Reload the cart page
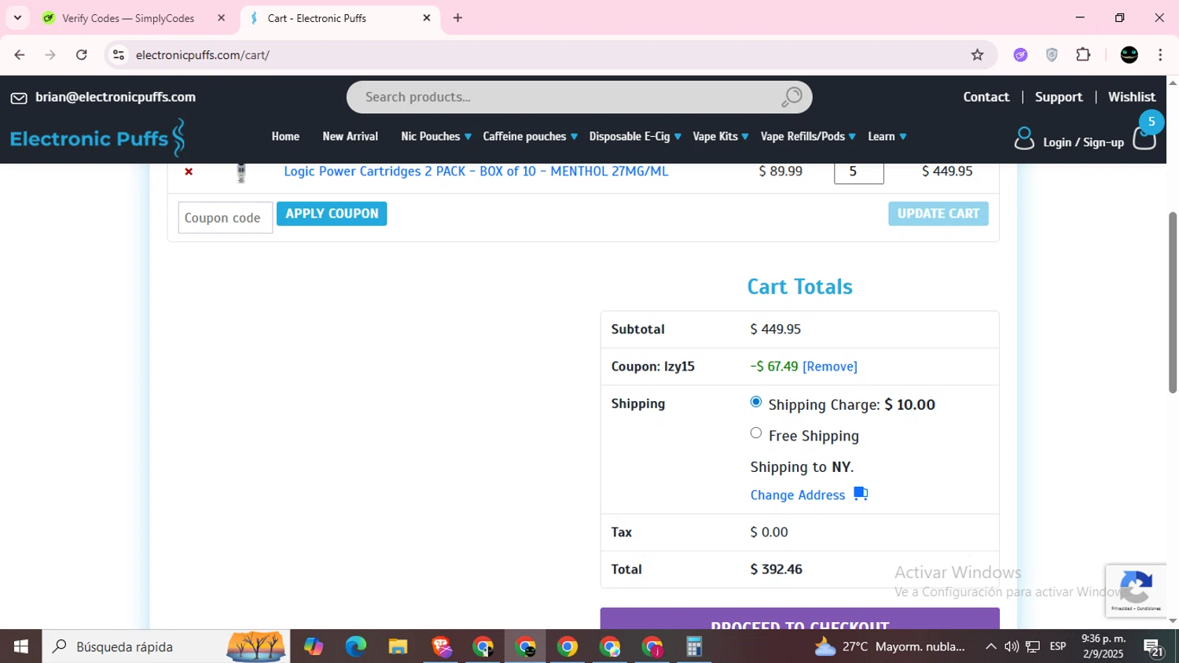Viewport: 1179px width, 663px height. coord(82,55)
